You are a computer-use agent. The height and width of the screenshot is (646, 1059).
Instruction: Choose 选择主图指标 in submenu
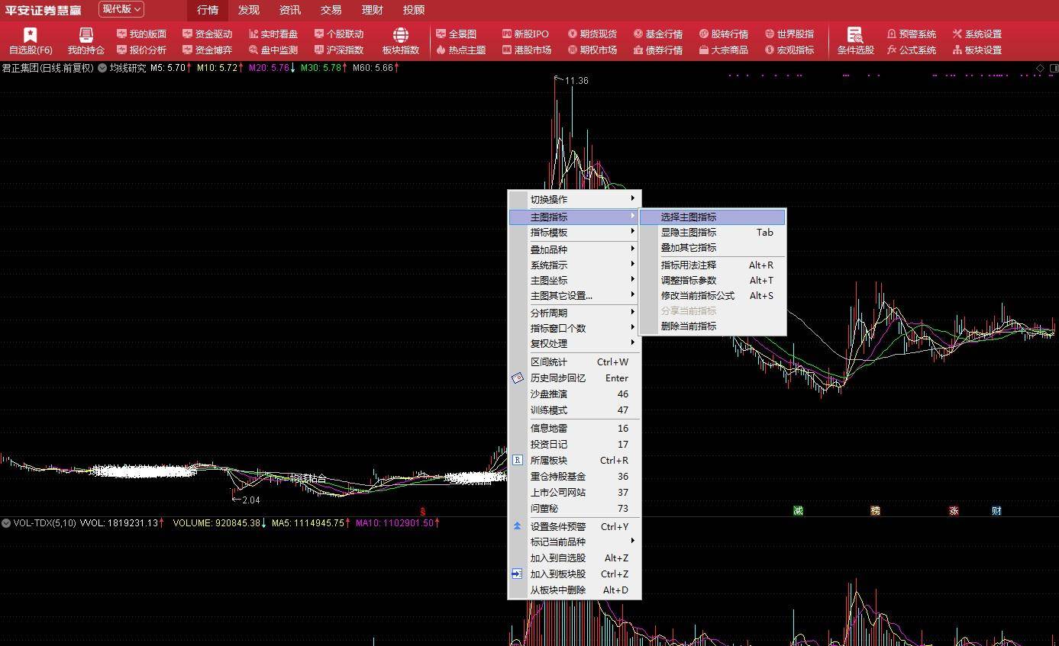coord(712,217)
